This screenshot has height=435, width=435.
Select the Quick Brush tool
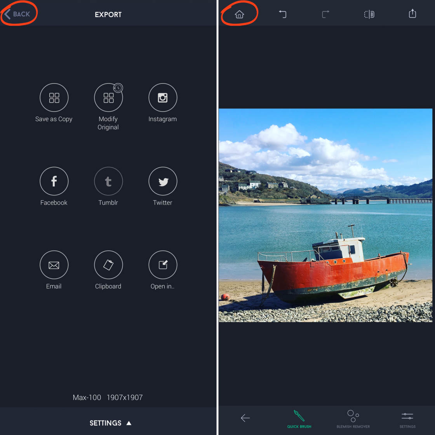click(299, 419)
